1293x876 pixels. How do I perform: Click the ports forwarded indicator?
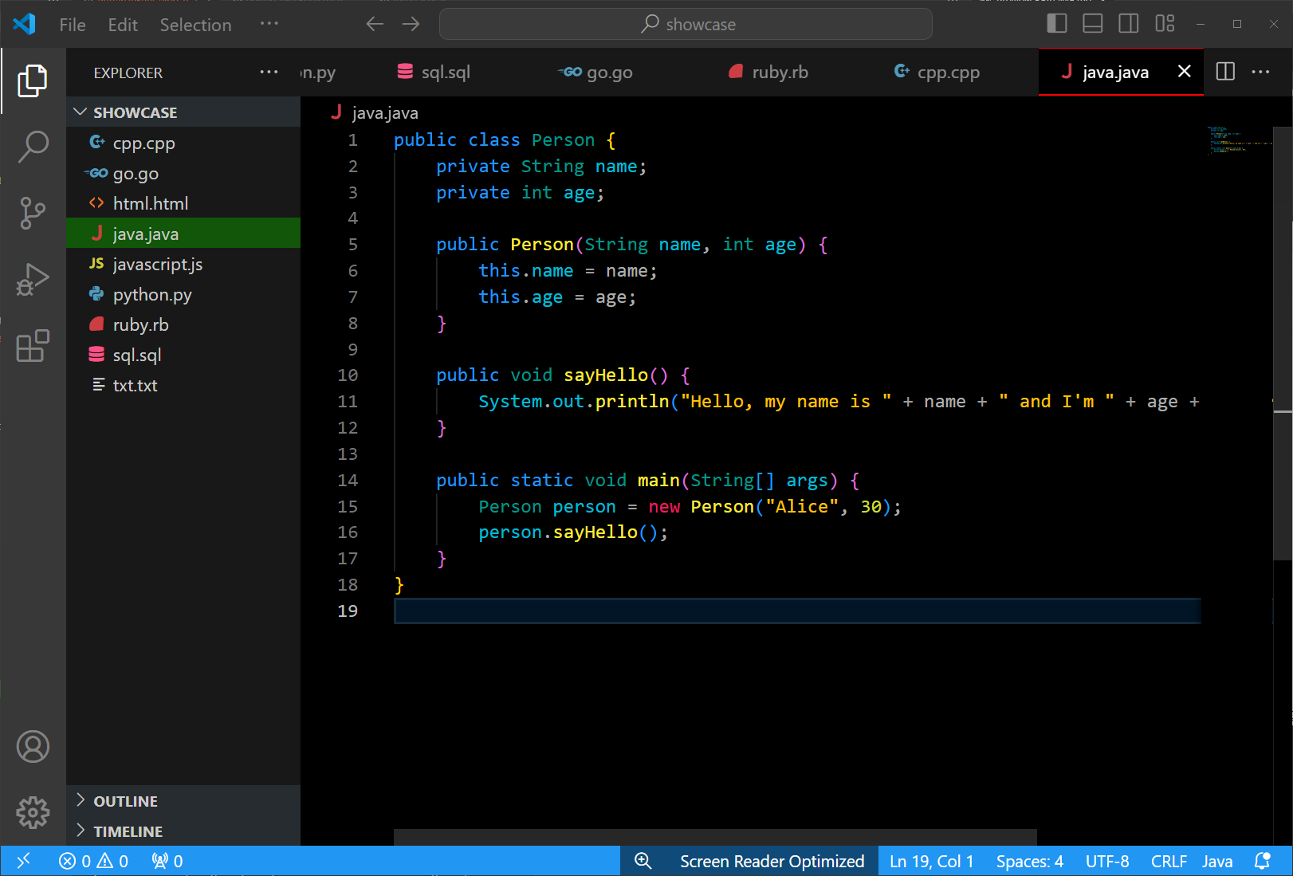coord(167,861)
